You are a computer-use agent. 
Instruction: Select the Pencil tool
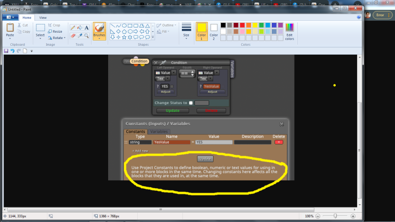click(73, 28)
